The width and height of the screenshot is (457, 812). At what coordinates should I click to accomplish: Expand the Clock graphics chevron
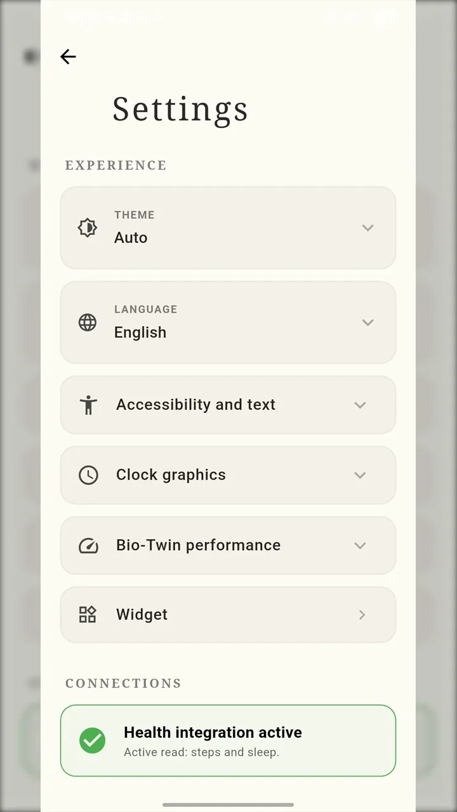(360, 475)
